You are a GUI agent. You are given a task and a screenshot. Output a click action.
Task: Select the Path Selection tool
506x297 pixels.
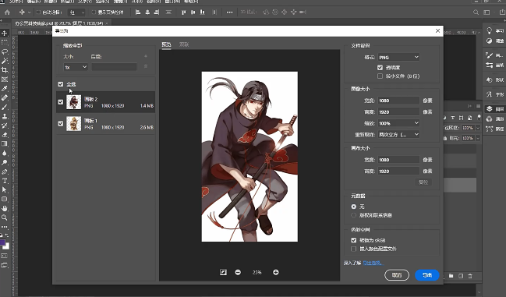(5, 190)
